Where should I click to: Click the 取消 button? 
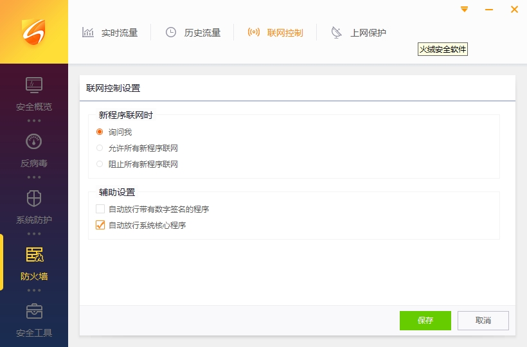pos(483,320)
